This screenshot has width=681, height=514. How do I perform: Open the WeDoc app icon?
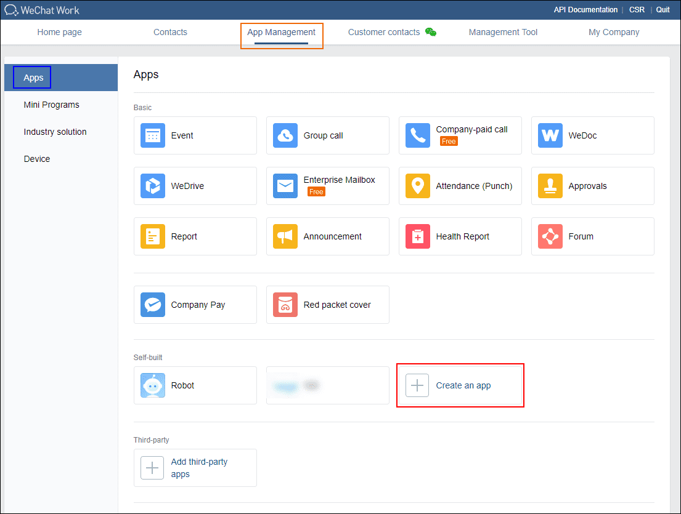550,135
